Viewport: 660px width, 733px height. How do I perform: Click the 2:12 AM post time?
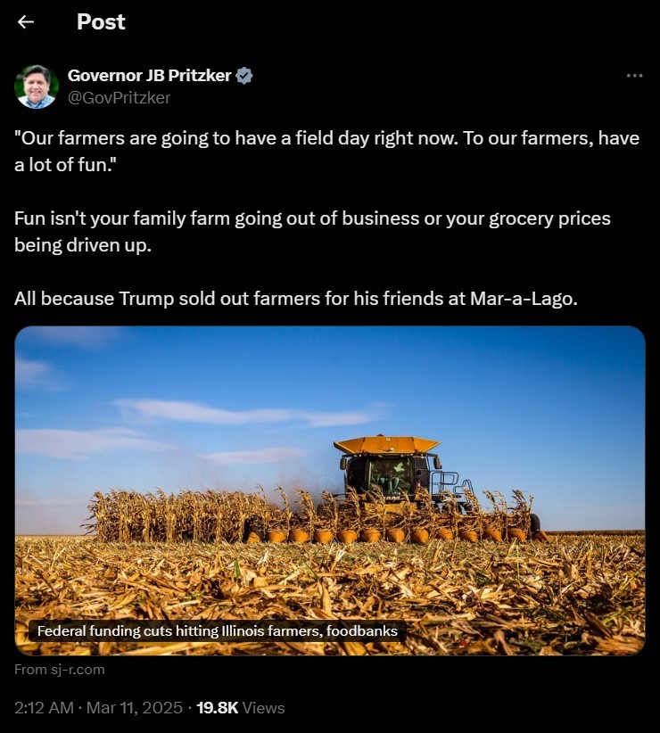click(x=44, y=708)
